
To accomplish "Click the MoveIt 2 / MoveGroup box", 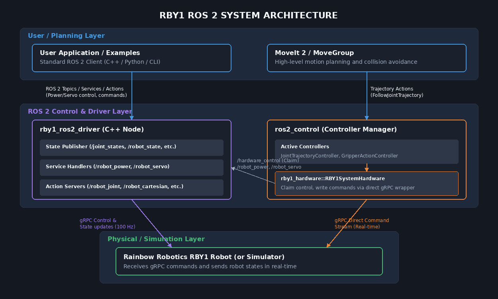I will click(x=367, y=58).
